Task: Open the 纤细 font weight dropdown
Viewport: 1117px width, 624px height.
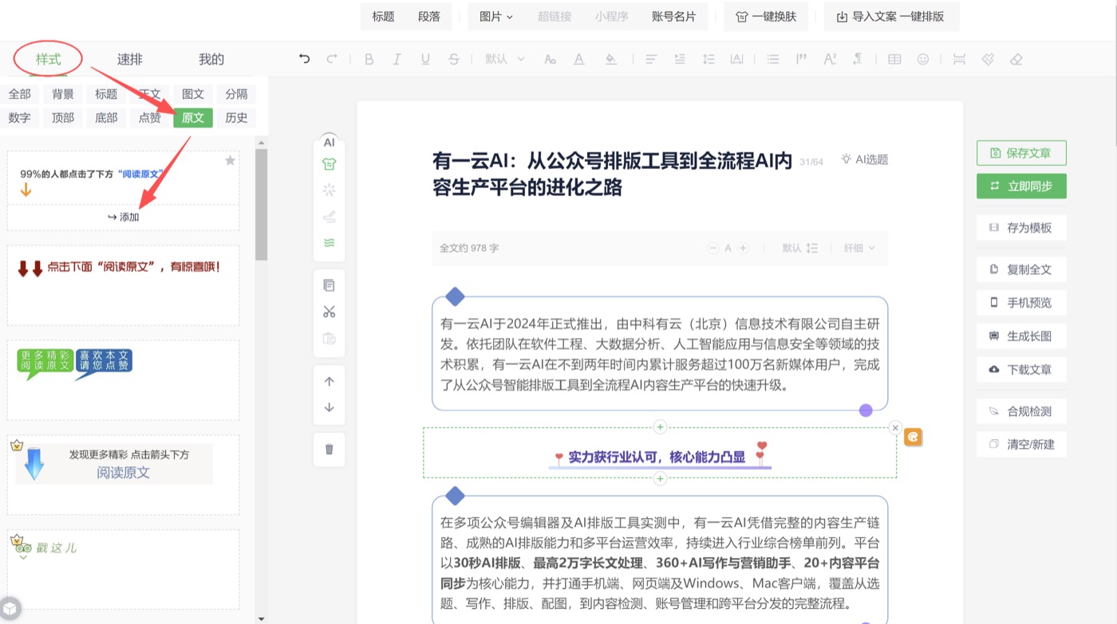Action: tap(859, 248)
